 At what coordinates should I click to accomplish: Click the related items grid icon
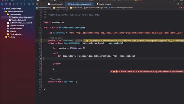point(37,4)
